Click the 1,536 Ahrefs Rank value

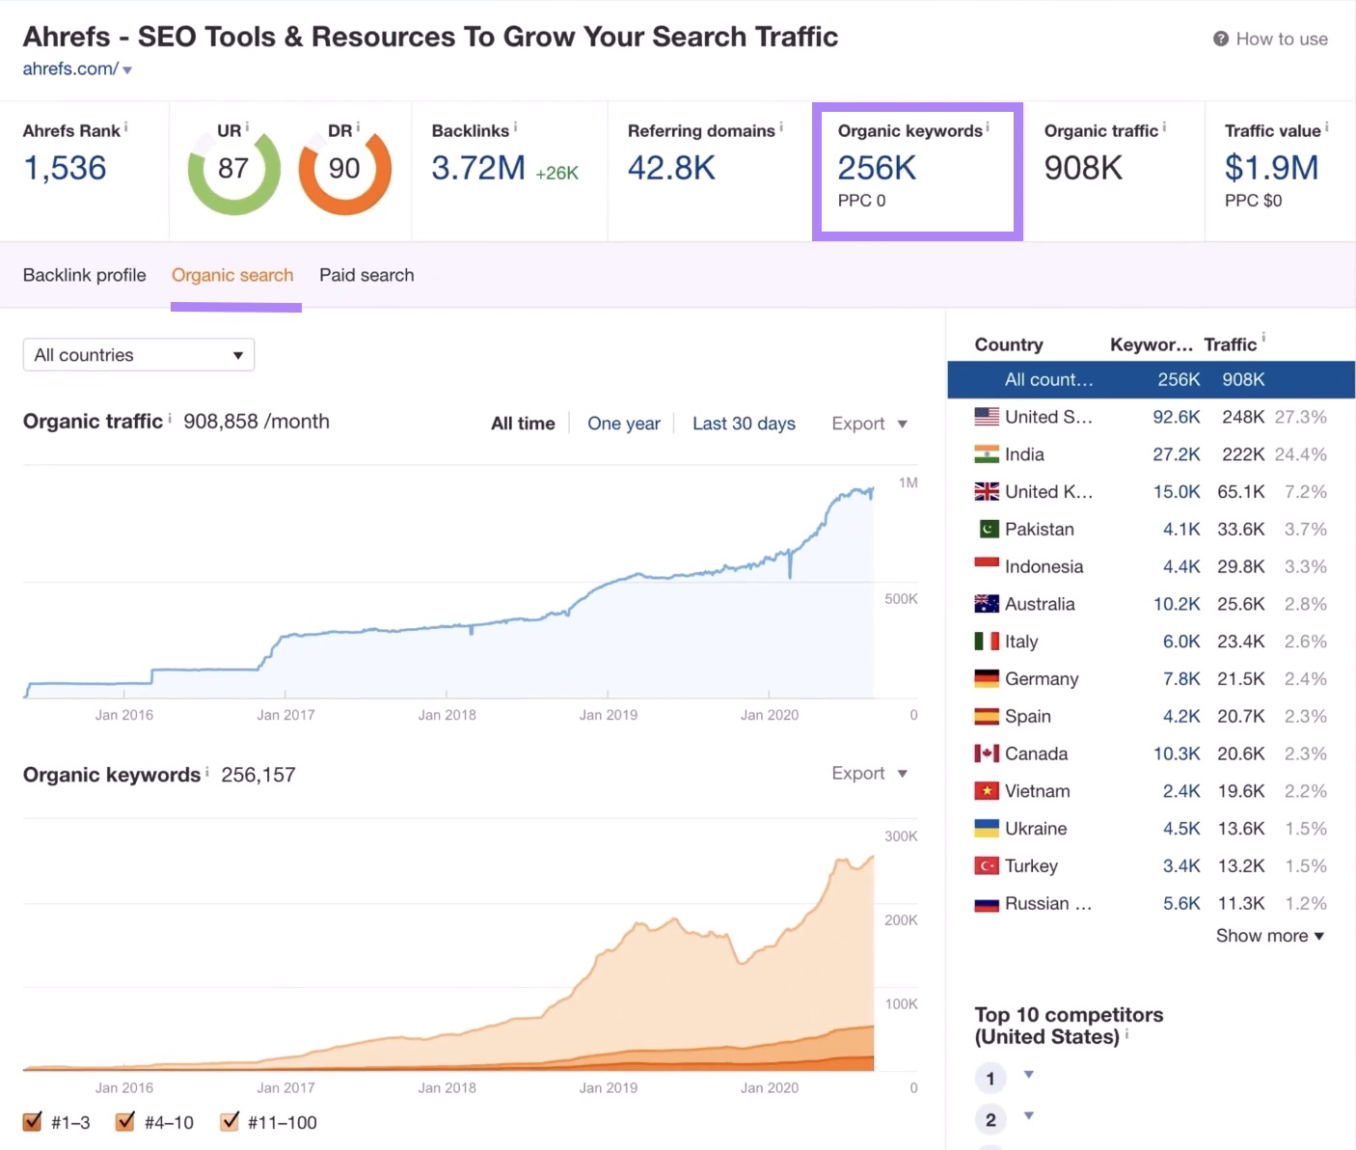65,168
